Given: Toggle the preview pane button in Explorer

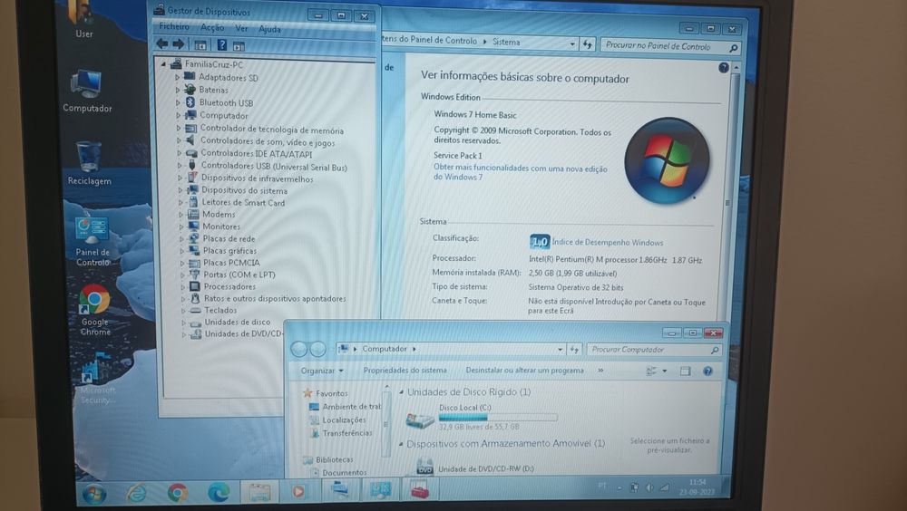Looking at the screenshot, I should 686,371.
